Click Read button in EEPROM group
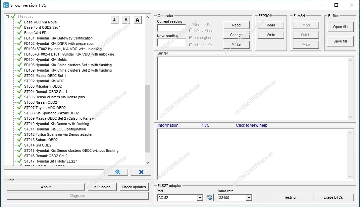 pos(271,25)
